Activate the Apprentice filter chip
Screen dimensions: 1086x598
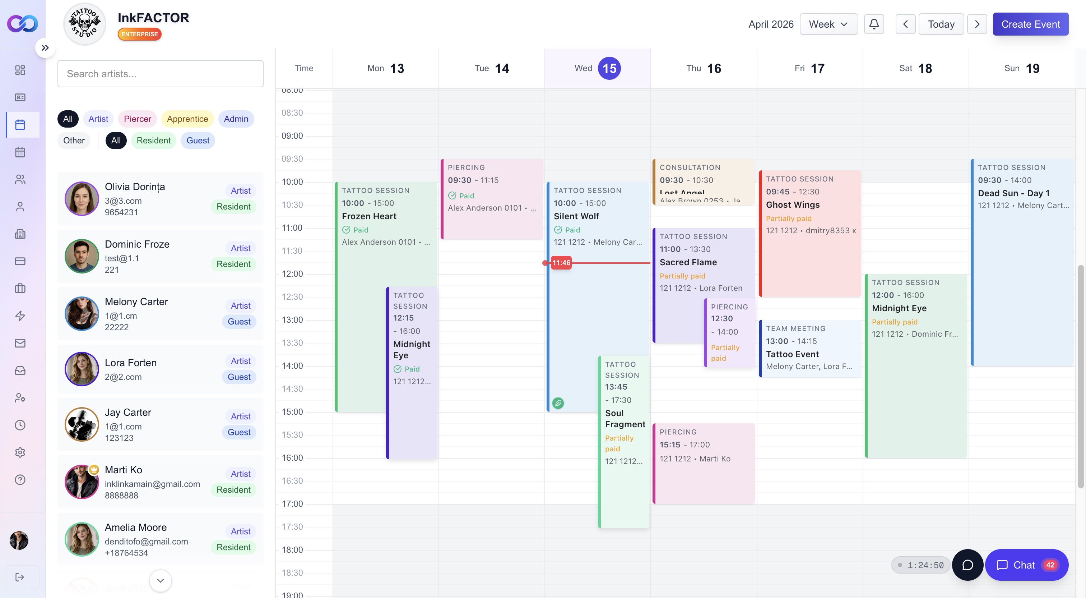click(x=187, y=119)
